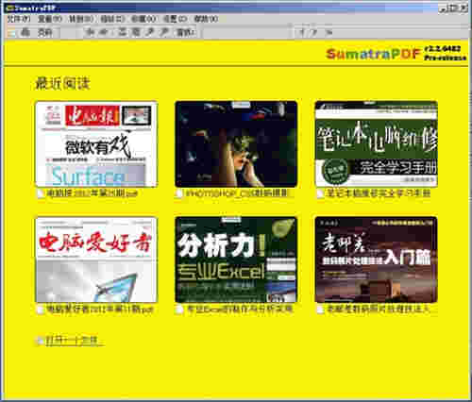Click the fit width toolbar icon
Screen dimensions: 472x402
122,32
